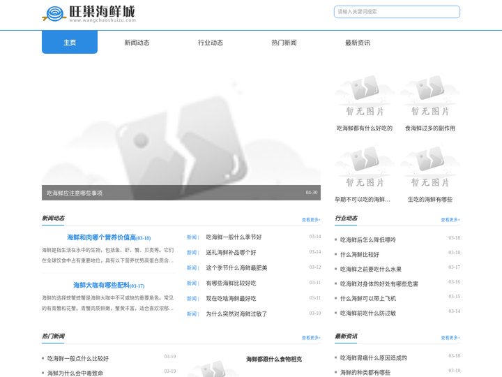Click 新闻 tag beside 有哪些海鲜比较好吃
Screen dimensions: 502x377
[x=192, y=283]
